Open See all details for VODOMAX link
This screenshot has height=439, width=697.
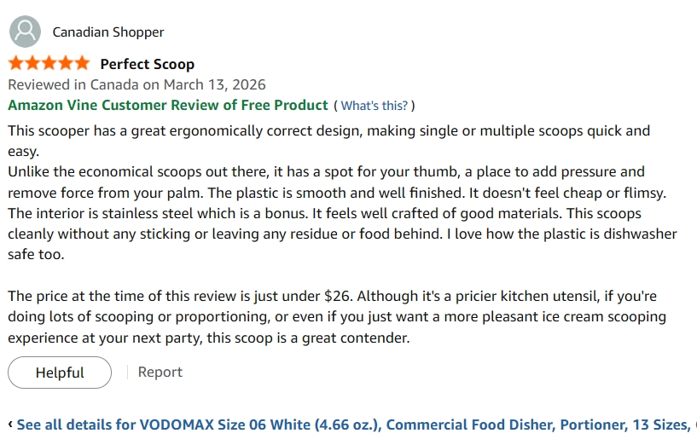point(354,425)
